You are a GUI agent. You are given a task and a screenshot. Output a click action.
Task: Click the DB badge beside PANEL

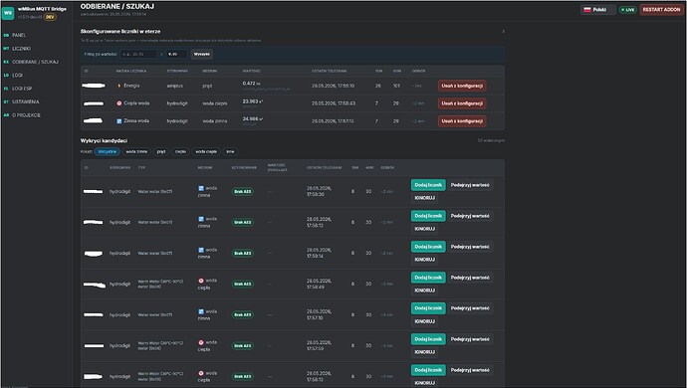(6, 35)
